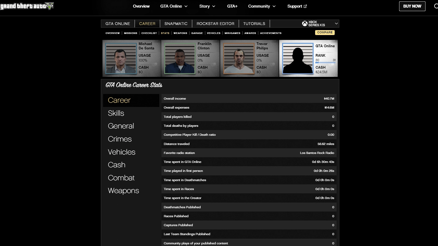The height and width of the screenshot is (246, 438).
Task: Switch to the Snapmatic tab
Action: (176, 24)
